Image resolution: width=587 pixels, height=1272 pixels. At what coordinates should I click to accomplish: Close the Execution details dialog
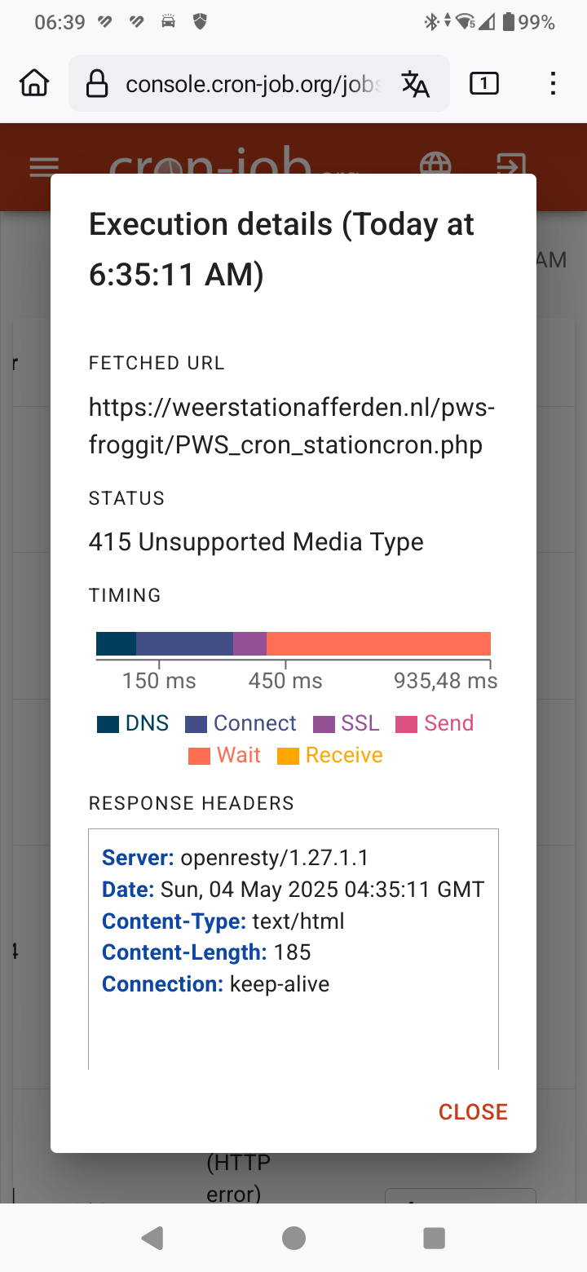click(x=473, y=1111)
